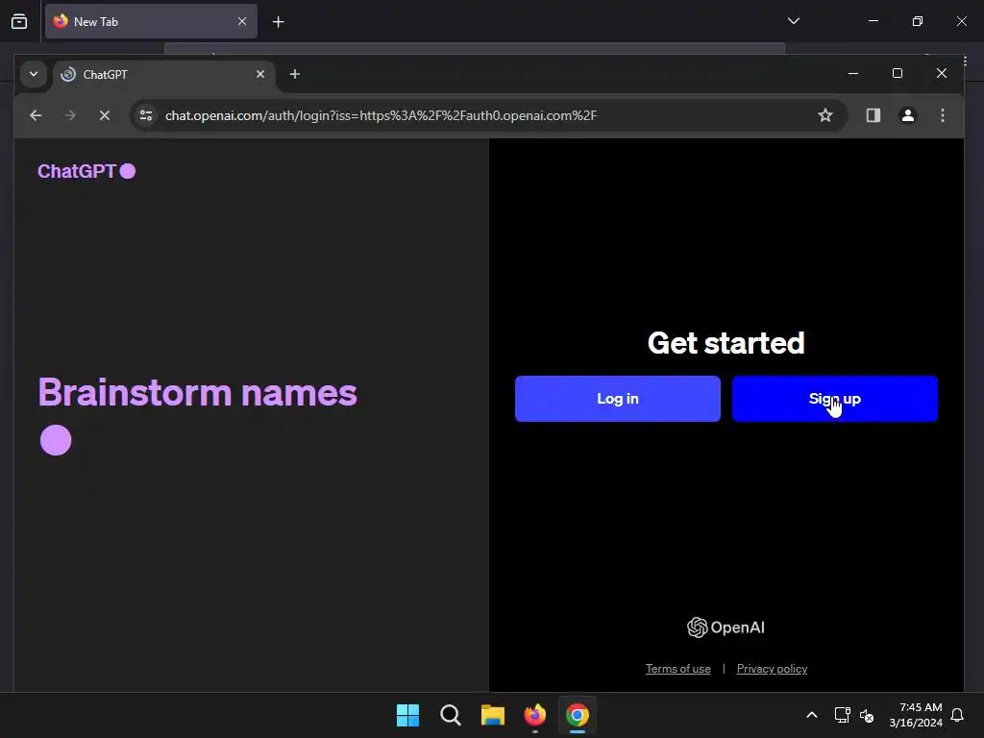
Task: Switch to Firefox from taskbar
Action: [535, 715]
